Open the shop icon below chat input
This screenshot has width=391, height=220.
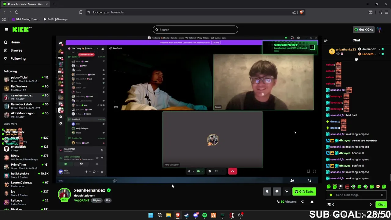[x=329, y=205]
